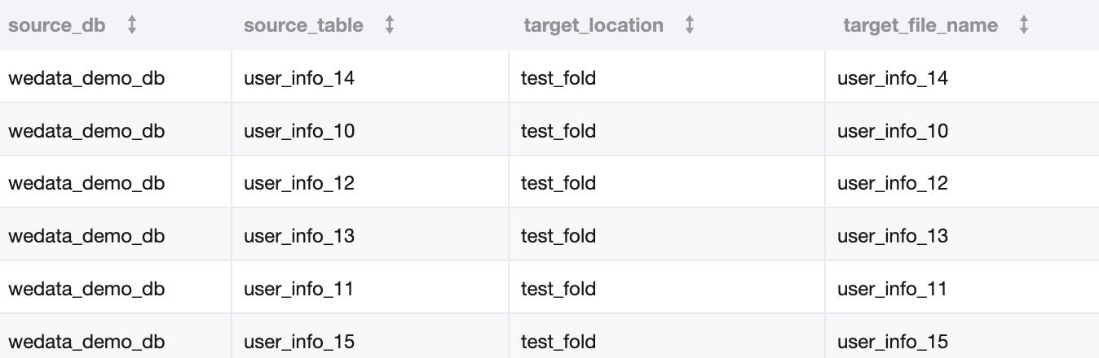Click the target_location column header text
This screenshot has height=358, width=1099.
[x=594, y=25]
